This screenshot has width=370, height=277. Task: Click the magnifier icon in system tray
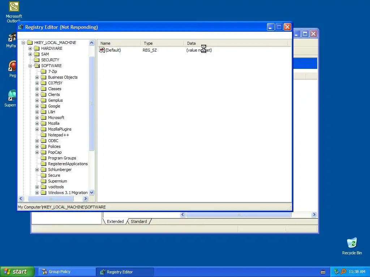pyautogui.click(x=343, y=272)
